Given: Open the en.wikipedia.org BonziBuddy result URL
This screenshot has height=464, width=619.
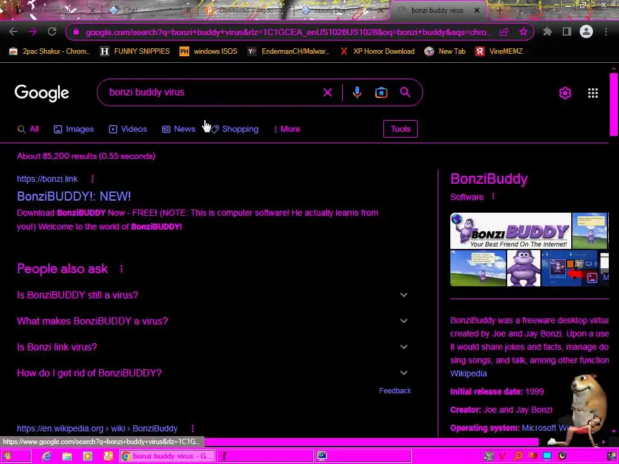Looking at the screenshot, I should [x=97, y=428].
